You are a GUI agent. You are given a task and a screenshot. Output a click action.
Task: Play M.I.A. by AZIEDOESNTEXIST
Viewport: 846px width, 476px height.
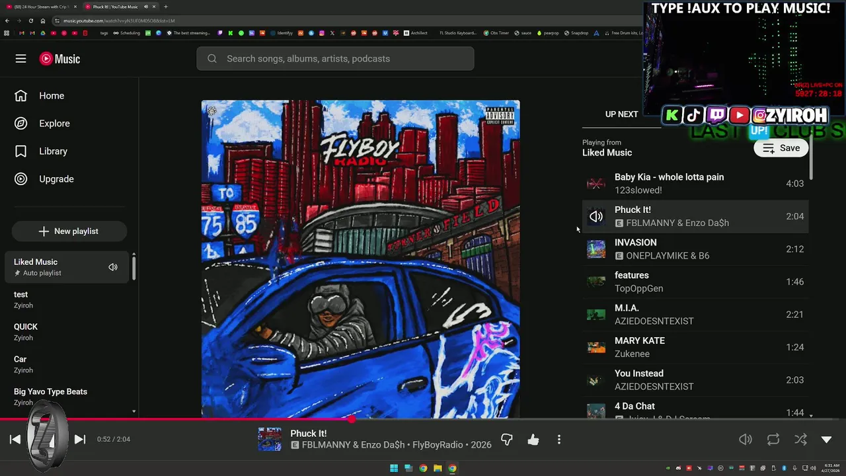(695, 315)
